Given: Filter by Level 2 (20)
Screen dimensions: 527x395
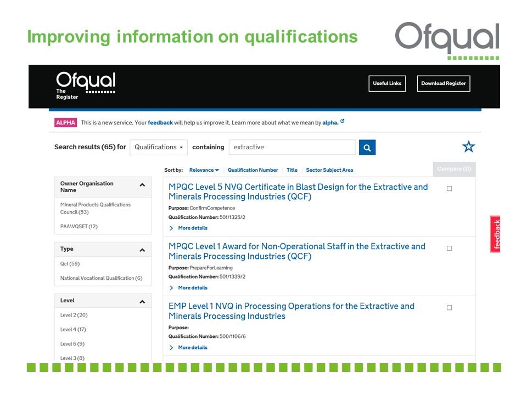Looking at the screenshot, I should 74,315.
